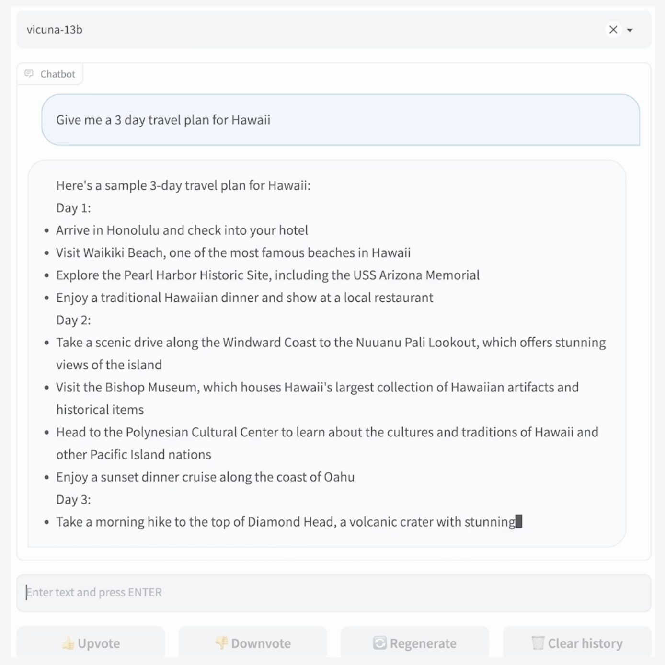Image resolution: width=665 pixels, height=665 pixels.
Task: Click the user message about Hawaii travel plan
Action: (x=163, y=120)
